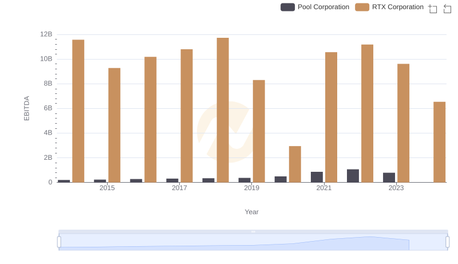Click the zoom reset icon
Viewport: 458px width, 264px height.
(447, 9)
